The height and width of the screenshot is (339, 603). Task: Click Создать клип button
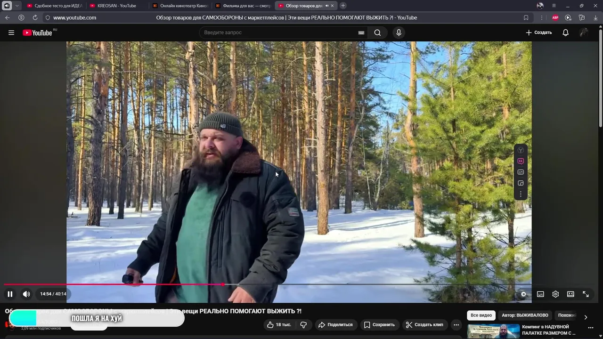pos(424,325)
